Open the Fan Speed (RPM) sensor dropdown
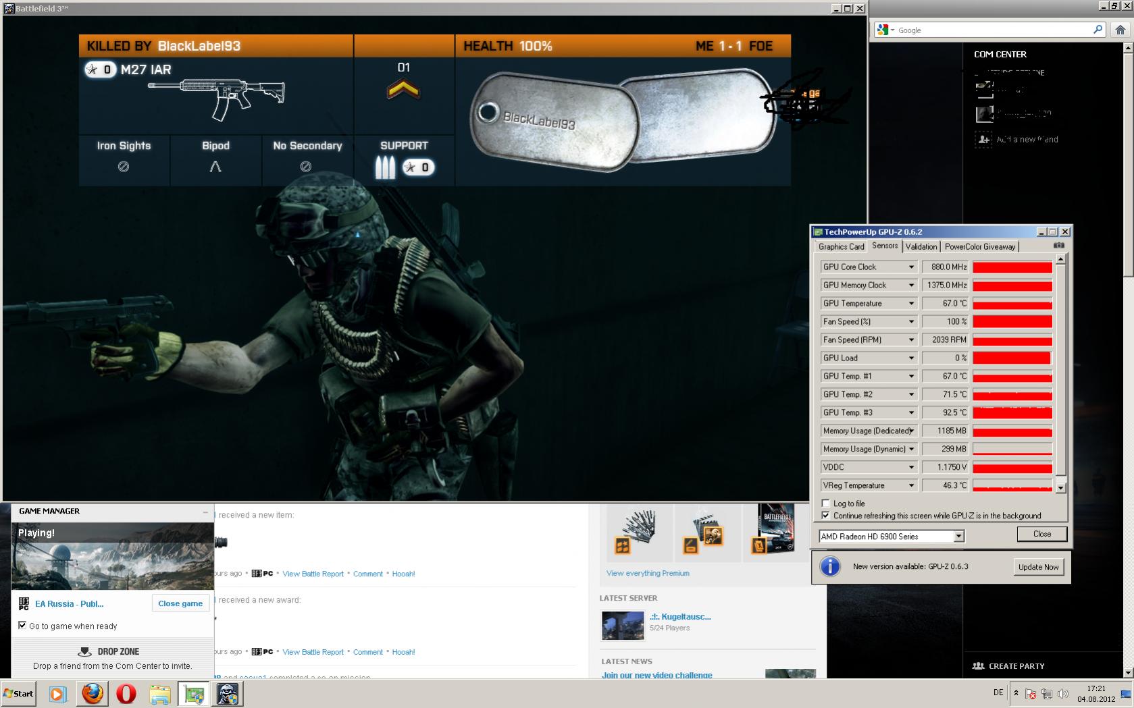 911,340
